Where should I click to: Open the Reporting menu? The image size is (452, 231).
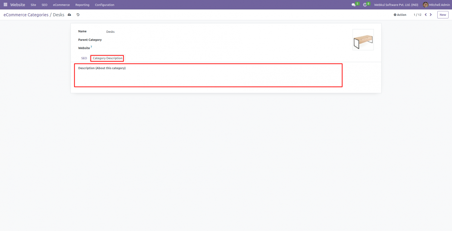[x=82, y=5]
